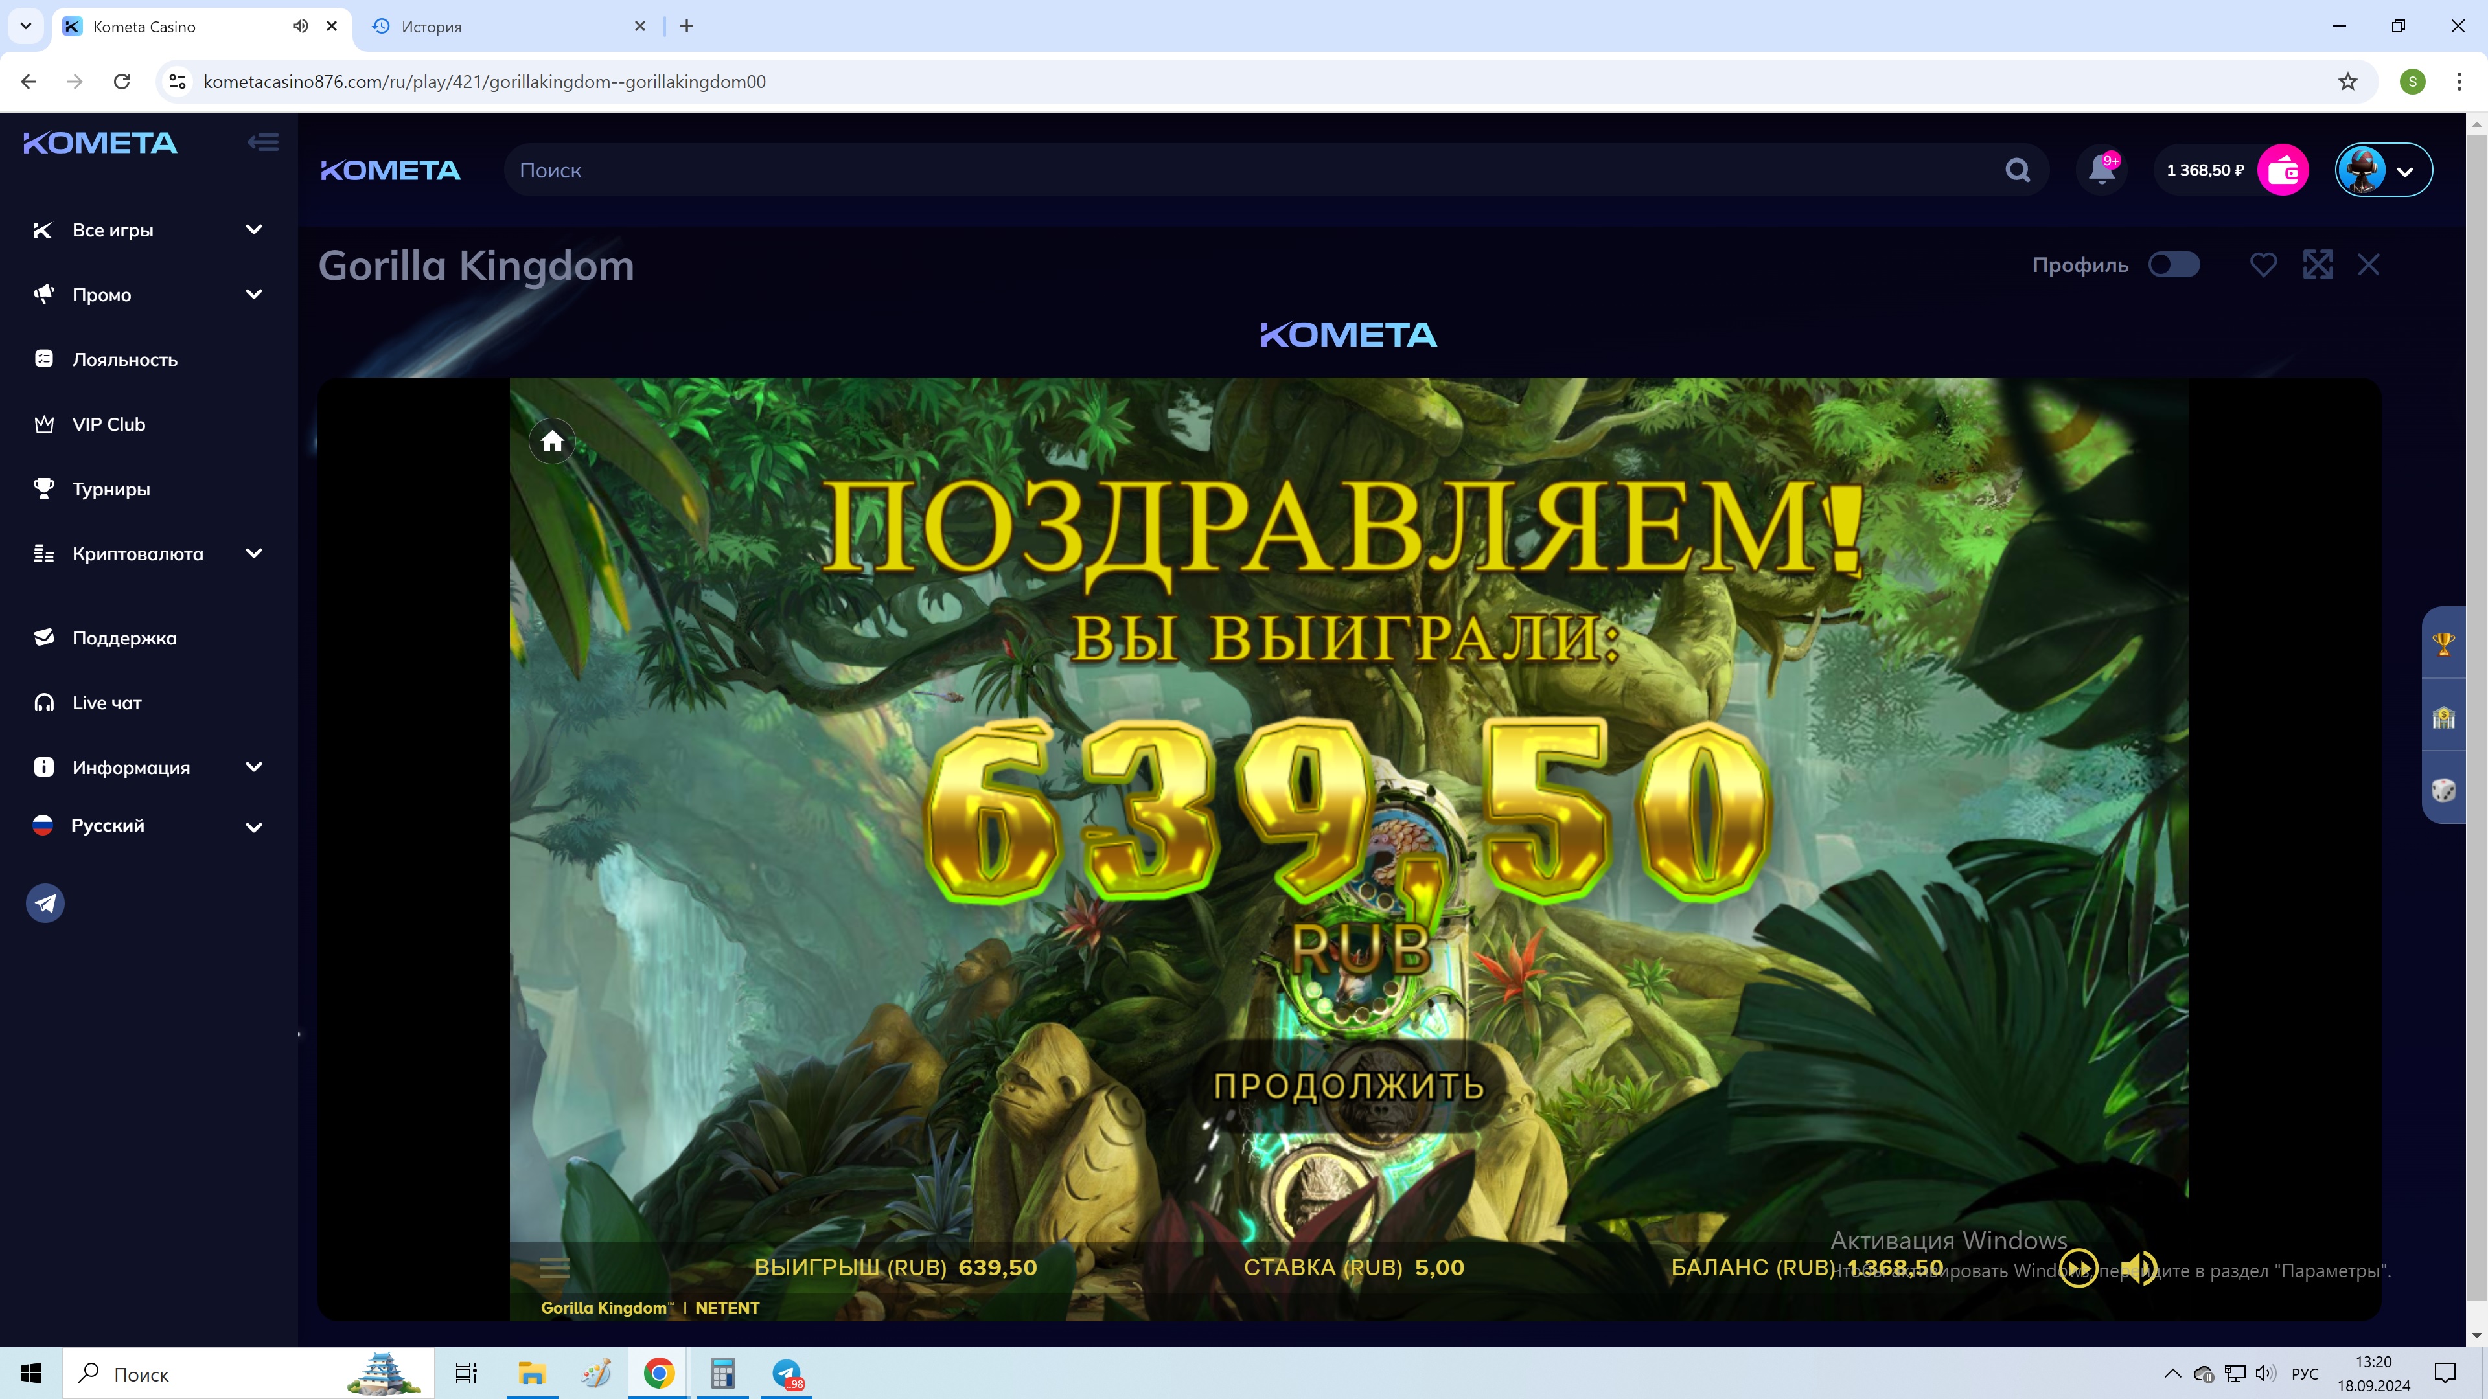
Task: Open the pink wallet deposit button
Action: click(2282, 170)
